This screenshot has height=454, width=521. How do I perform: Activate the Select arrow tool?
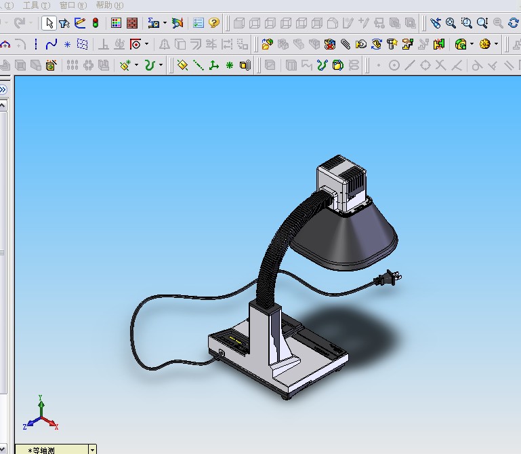pos(49,23)
